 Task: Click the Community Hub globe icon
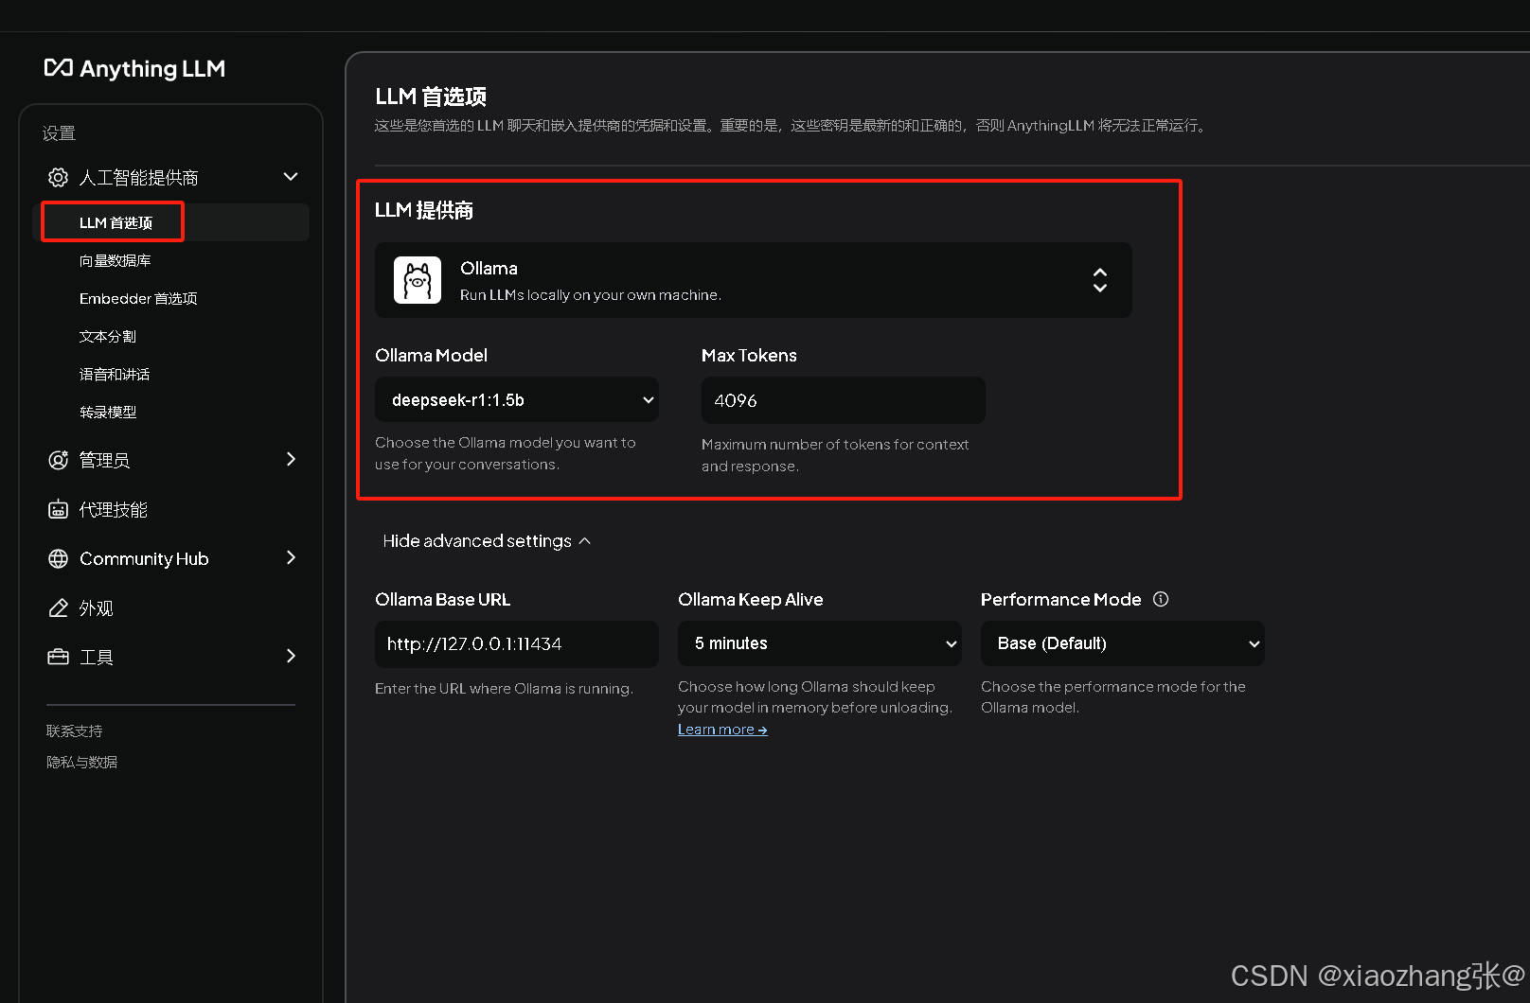click(x=57, y=558)
